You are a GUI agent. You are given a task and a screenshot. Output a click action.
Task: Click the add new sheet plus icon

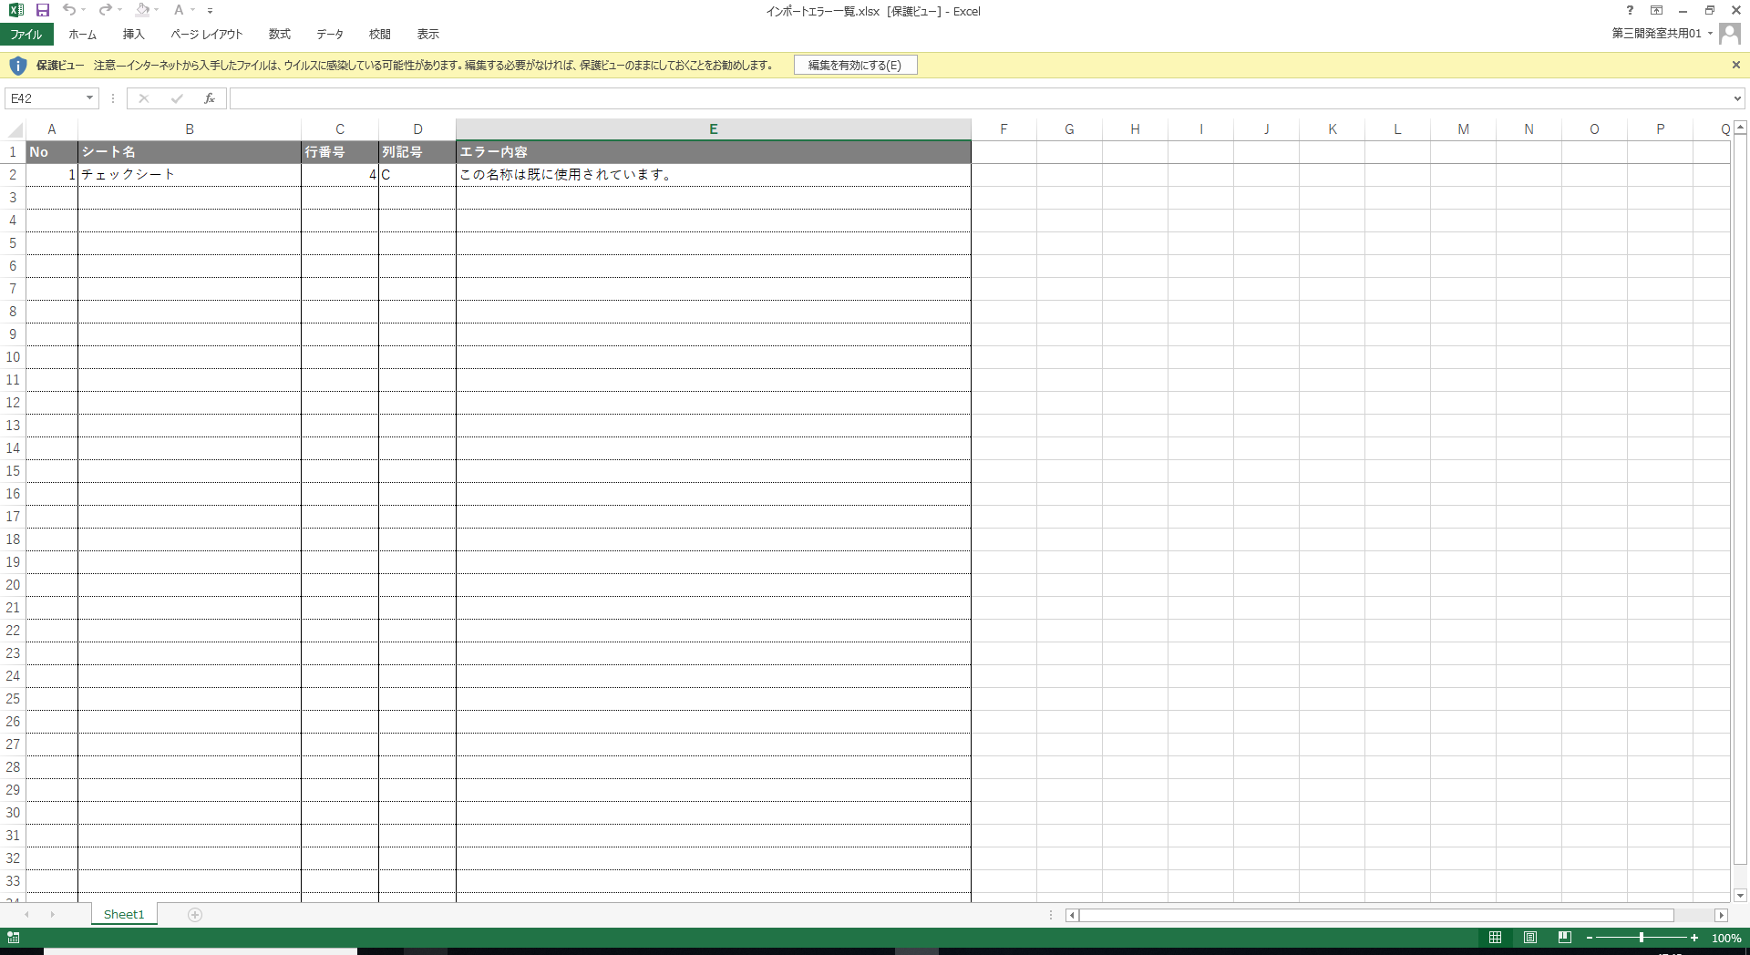point(195,915)
